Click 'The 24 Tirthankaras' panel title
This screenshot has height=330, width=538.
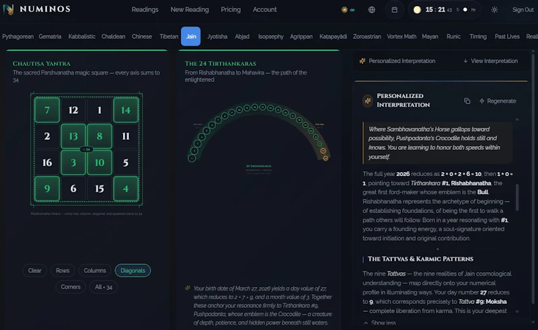[x=221, y=63]
